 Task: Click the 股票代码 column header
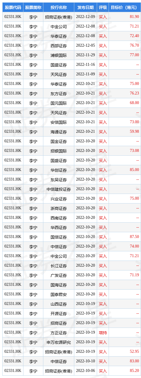click(13, 8)
